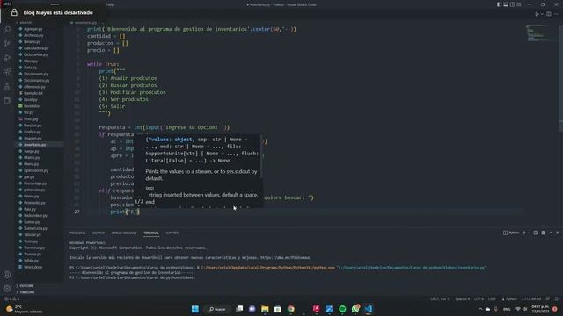Screen dimensions: 563x316
Task: Open Ciclo_while.py file
Action: click(x=35, y=54)
